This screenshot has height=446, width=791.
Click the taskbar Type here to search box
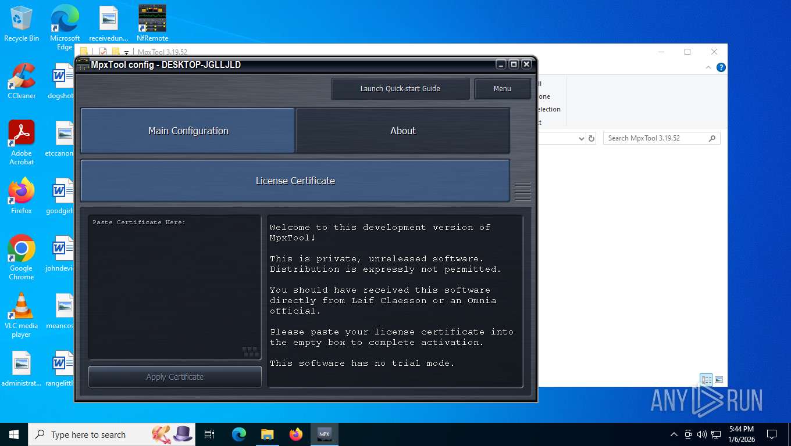click(111, 434)
